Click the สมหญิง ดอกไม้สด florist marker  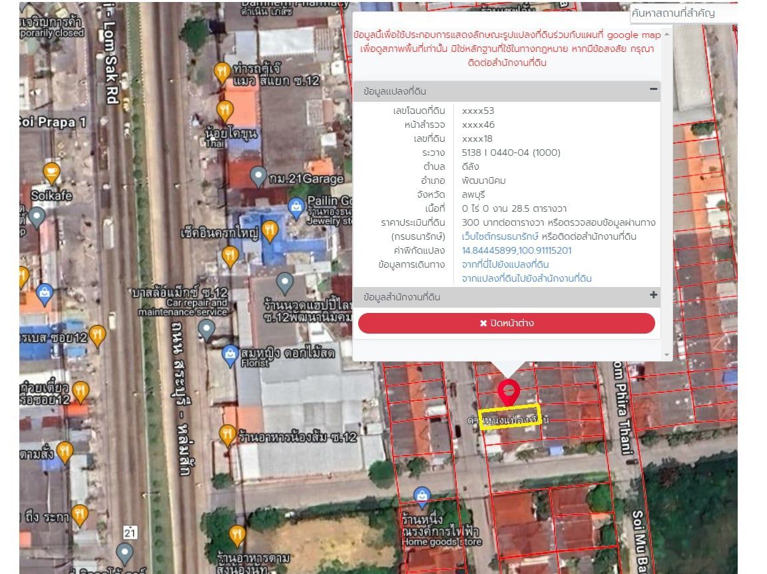pos(230,356)
